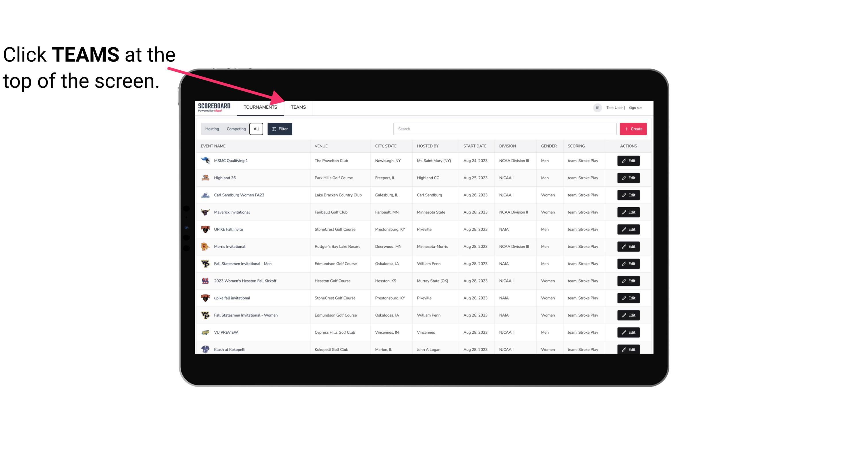Expand the START DATE column sorter
The image size is (847, 455).
[475, 146]
